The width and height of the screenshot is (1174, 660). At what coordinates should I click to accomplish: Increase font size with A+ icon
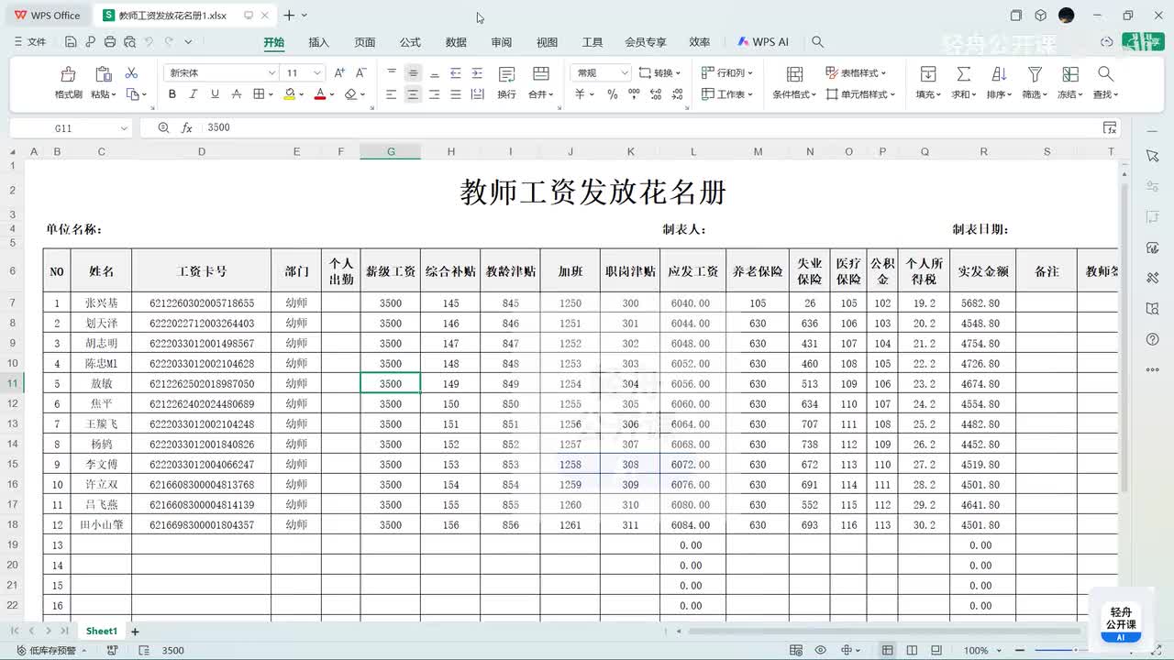click(339, 72)
